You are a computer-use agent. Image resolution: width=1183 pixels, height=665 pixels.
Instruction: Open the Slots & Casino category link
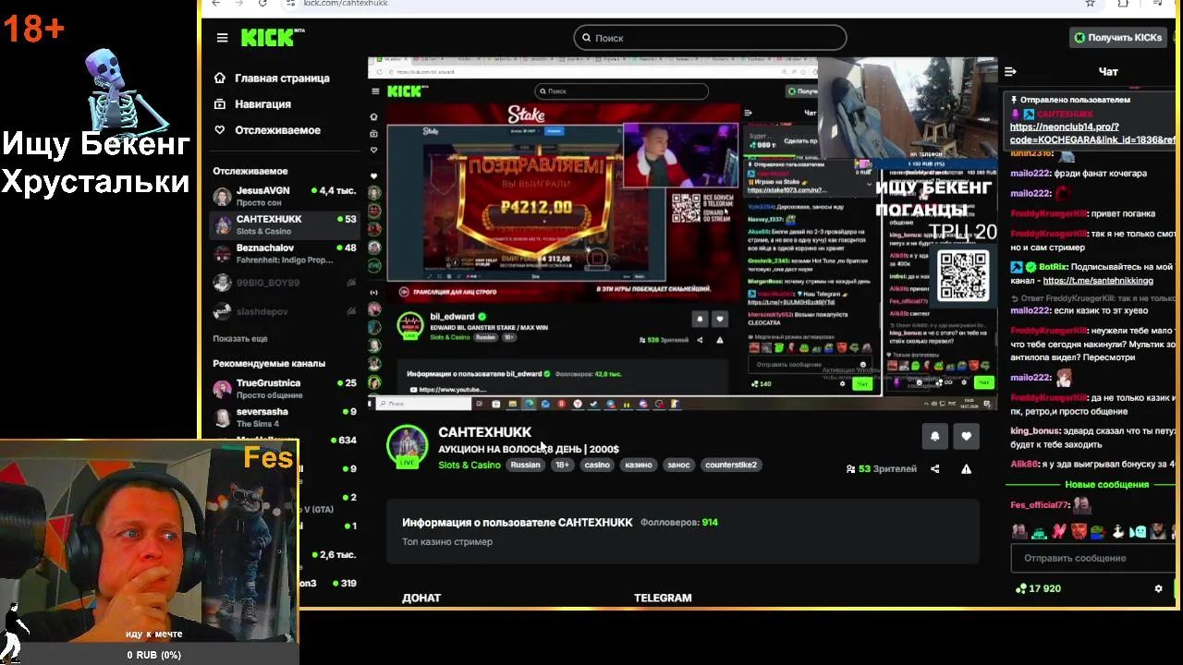click(470, 465)
